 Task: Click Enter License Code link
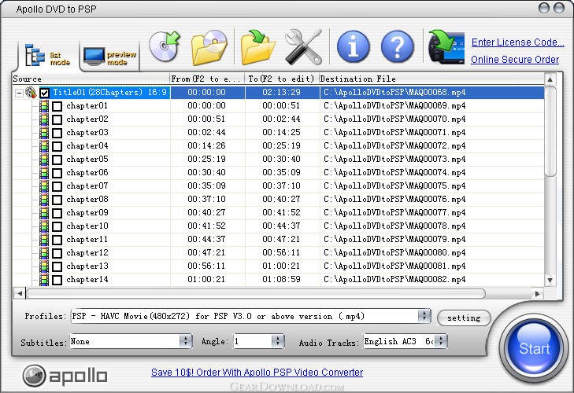tap(517, 42)
